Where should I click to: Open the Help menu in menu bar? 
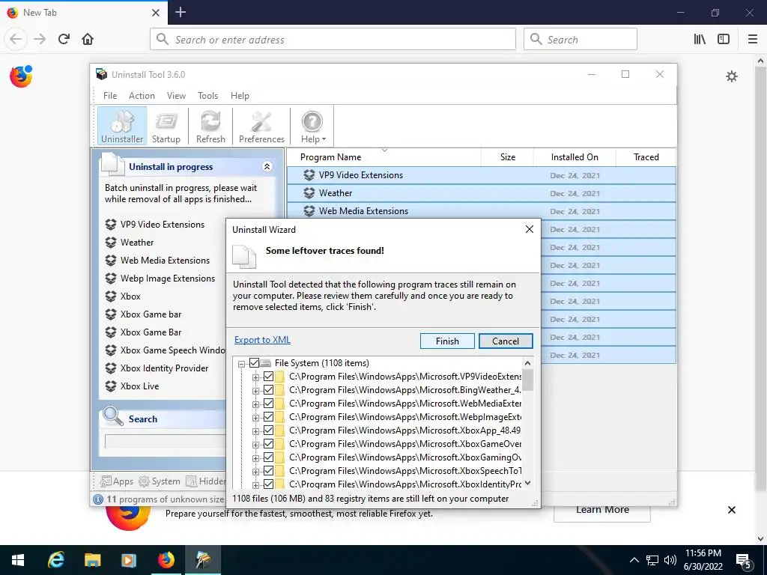click(240, 96)
